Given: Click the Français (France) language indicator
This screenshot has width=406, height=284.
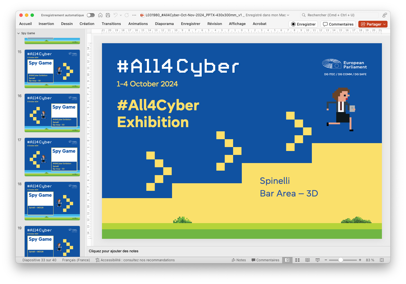Looking at the screenshot, I should pos(76,260).
